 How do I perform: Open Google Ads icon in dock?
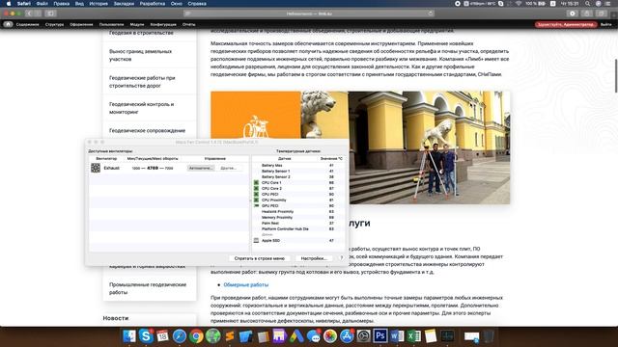[x=296, y=336]
